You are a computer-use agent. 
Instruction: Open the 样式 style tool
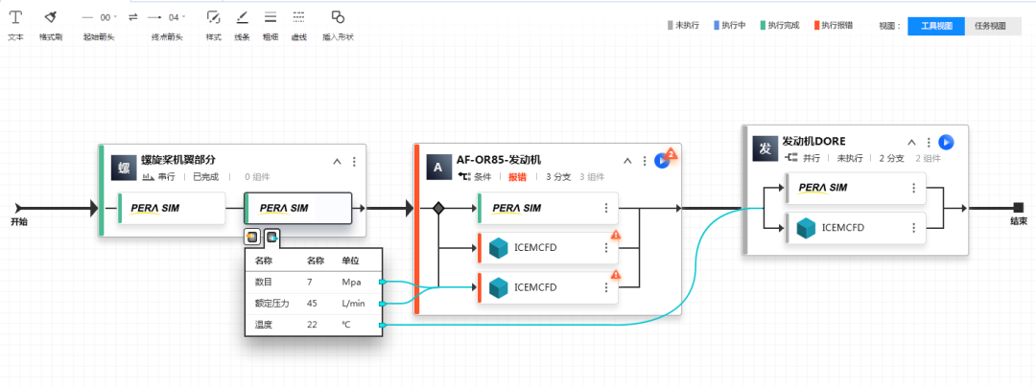tap(213, 17)
